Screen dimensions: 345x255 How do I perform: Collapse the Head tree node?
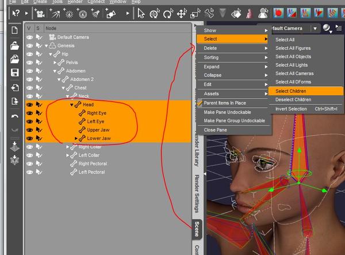pyautogui.click(x=72, y=105)
